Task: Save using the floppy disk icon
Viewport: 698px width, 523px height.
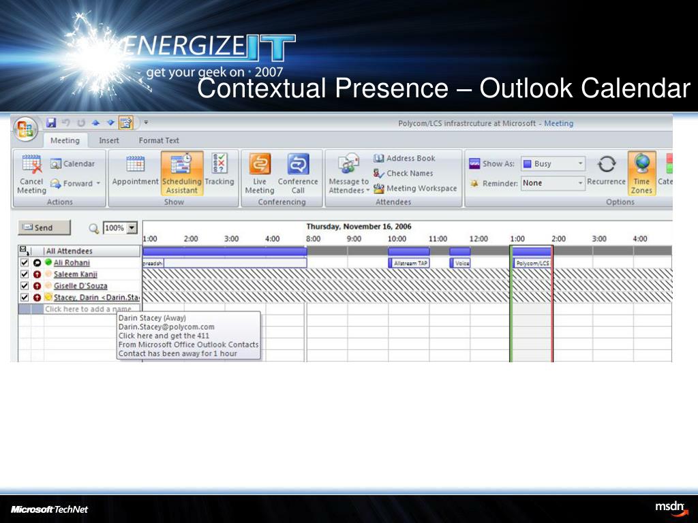Action: click(52, 123)
